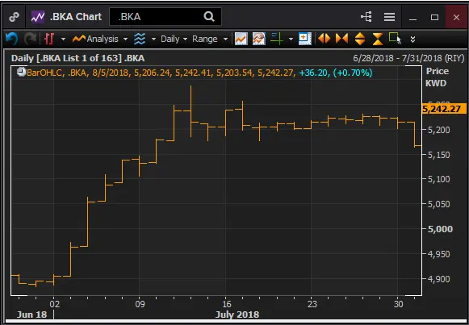
Task: Click the grayed redo arrow icon
Action: [30, 39]
